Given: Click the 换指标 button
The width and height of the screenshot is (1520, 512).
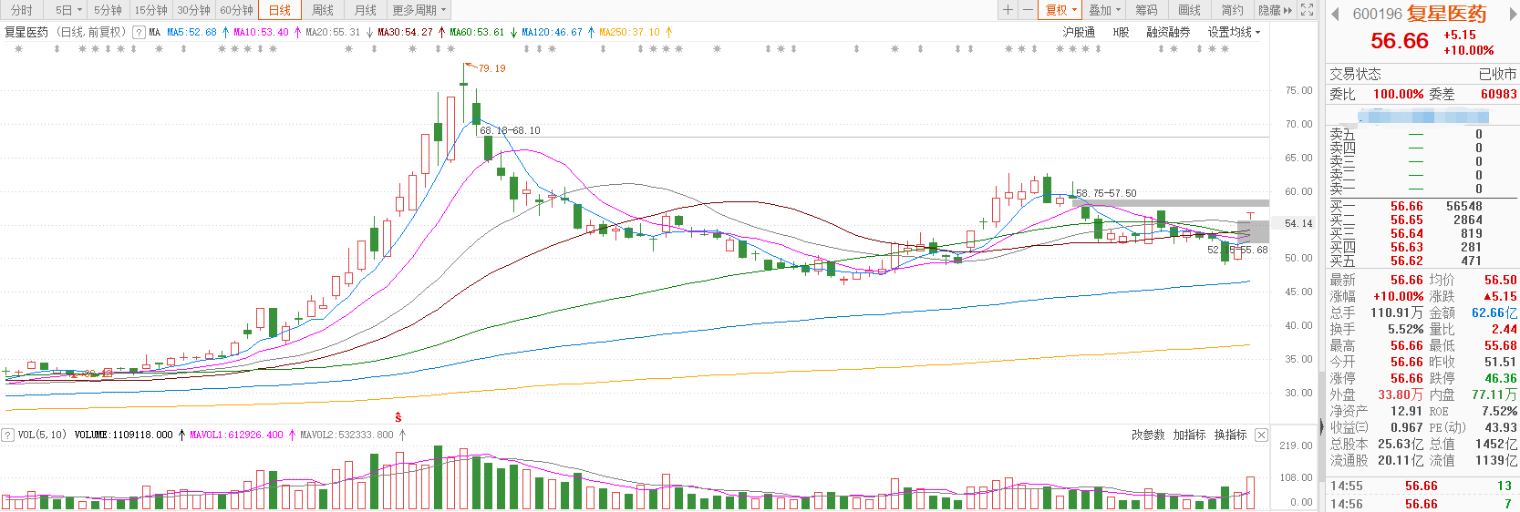Looking at the screenshot, I should pyautogui.click(x=1230, y=435).
